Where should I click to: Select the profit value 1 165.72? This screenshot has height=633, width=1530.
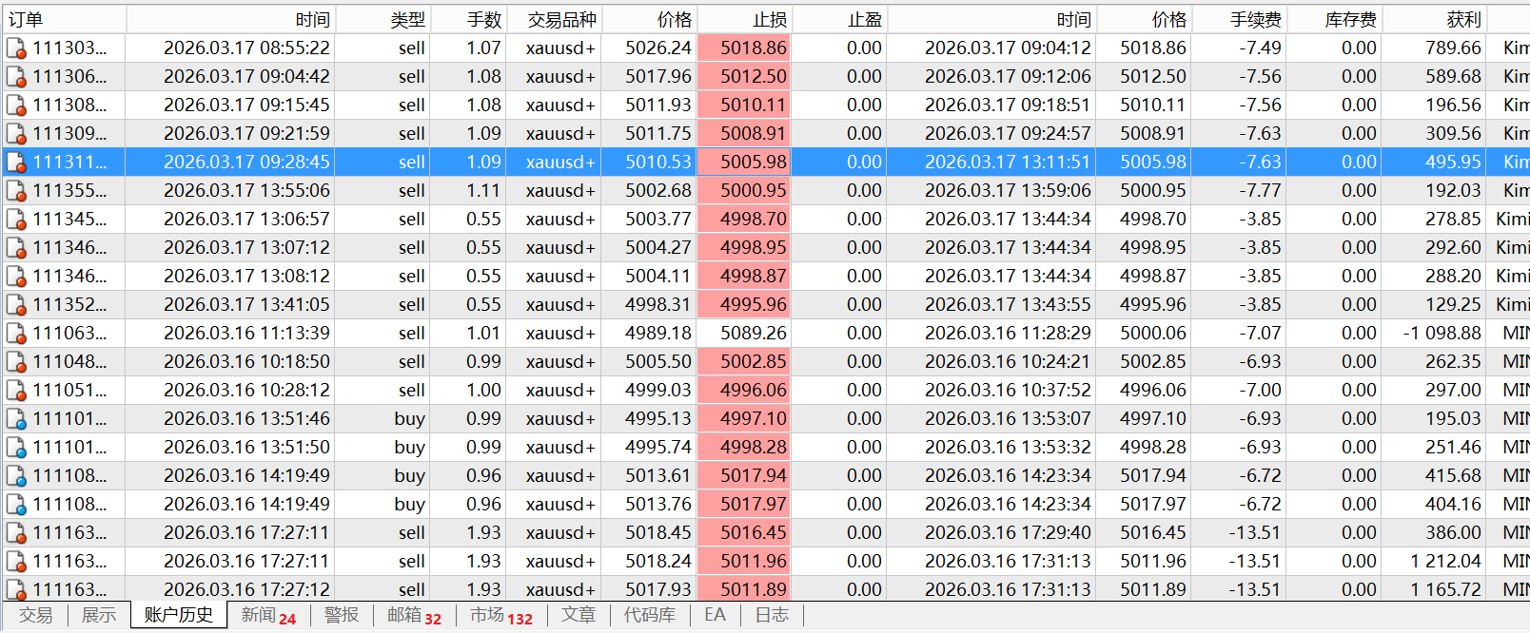(1445, 590)
